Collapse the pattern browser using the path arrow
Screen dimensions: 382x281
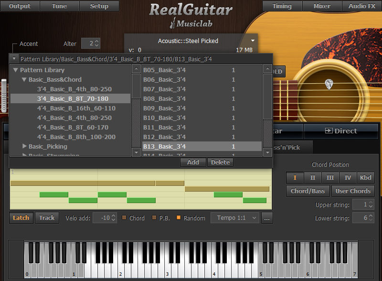click(x=14, y=58)
